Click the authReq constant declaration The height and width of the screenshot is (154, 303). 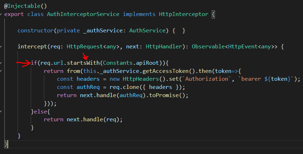[88, 87]
